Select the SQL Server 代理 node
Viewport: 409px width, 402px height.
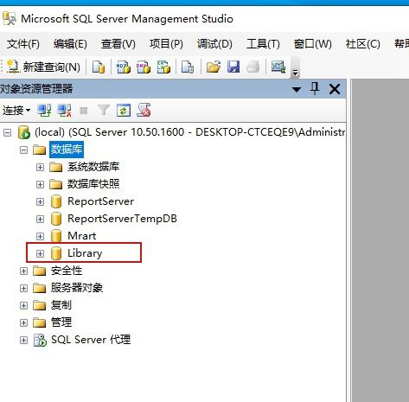[x=91, y=340]
